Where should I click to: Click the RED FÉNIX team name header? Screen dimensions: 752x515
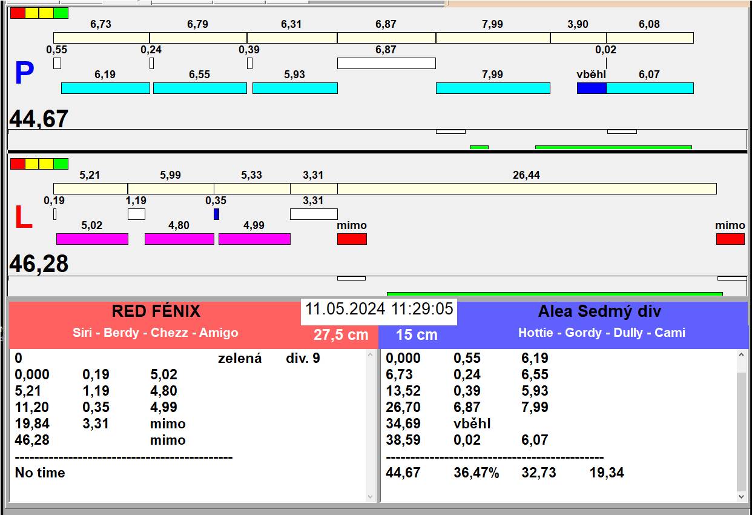coord(156,311)
